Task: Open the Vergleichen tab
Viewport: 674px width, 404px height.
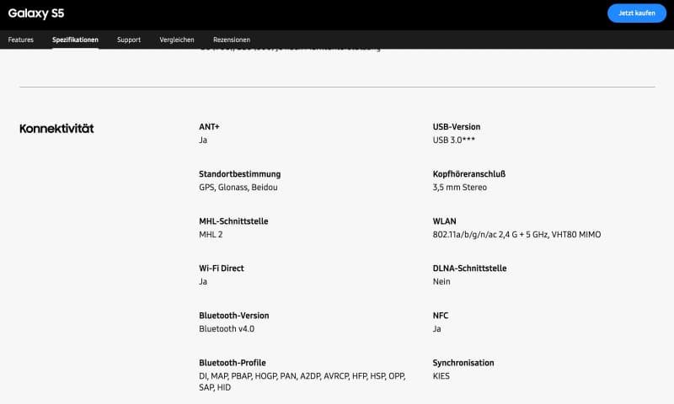Action: point(177,40)
